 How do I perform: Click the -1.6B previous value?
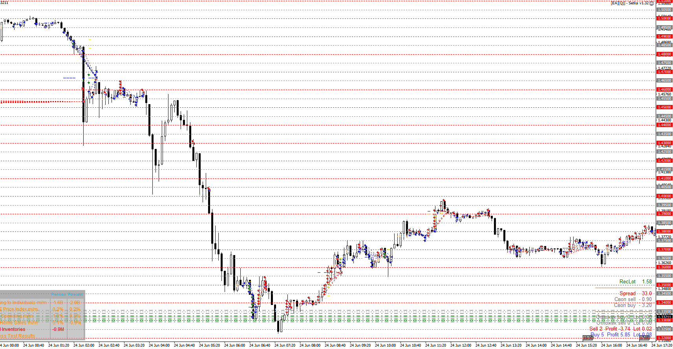[x=58, y=303]
